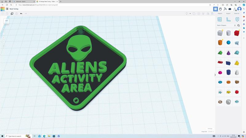Pick the dark blue Wedge shape

pyautogui.click(x=228, y=63)
